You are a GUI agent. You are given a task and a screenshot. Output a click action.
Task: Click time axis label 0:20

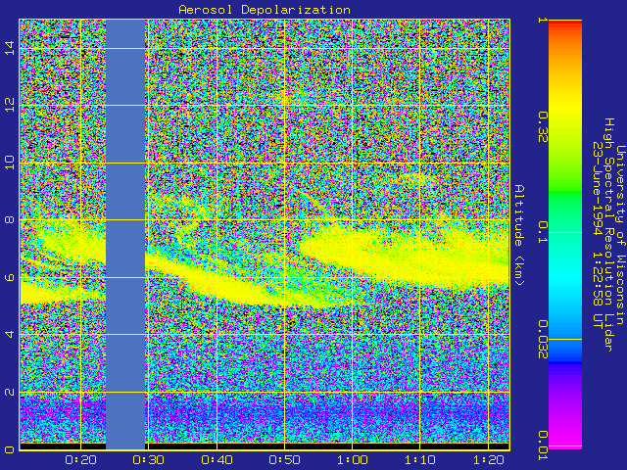(80, 460)
